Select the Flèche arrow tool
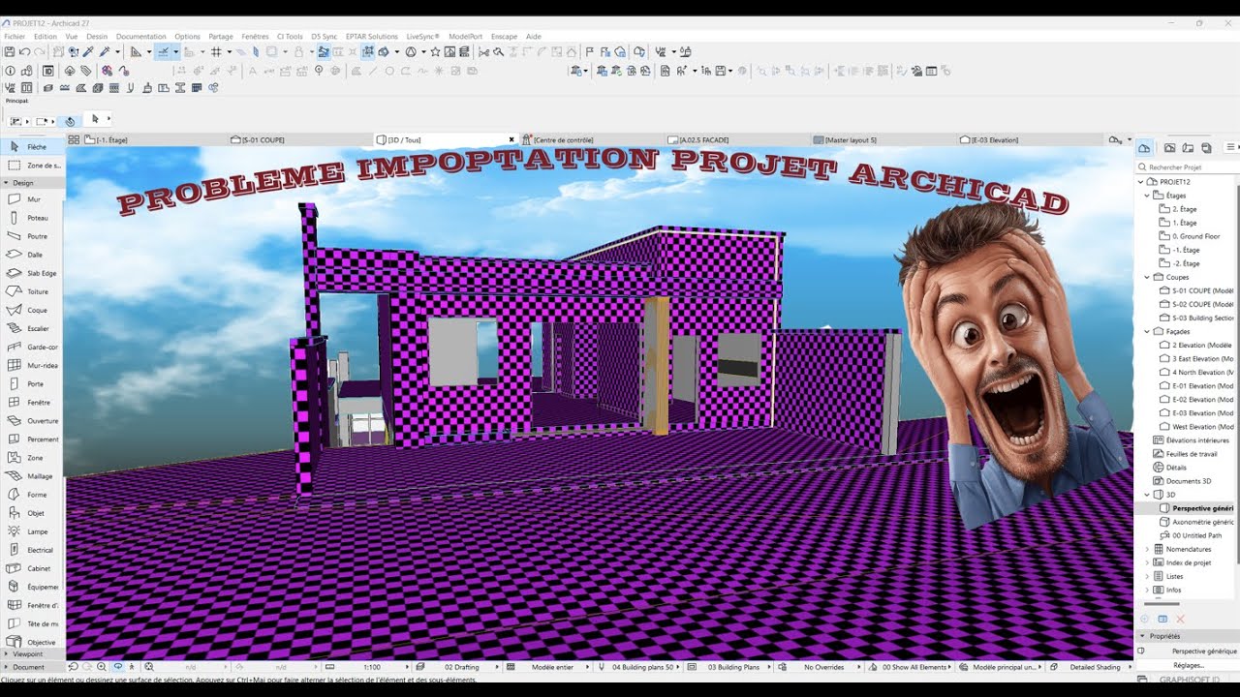The image size is (1240, 697). pos(31,147)
